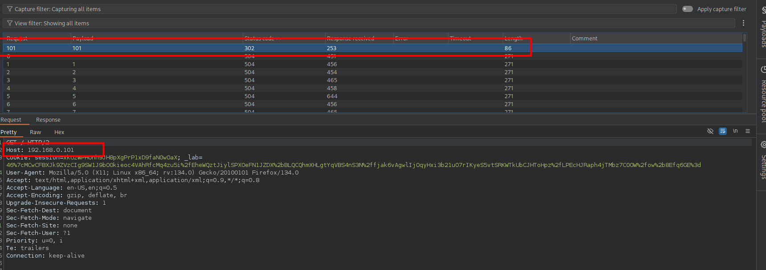Expand the Capture filter bar
Viewport: 766px width, 270px height.
(338, 9)
